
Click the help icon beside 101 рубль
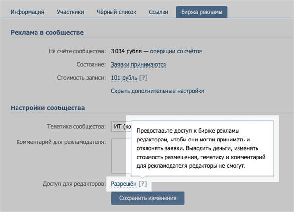(x=143, y=78)
